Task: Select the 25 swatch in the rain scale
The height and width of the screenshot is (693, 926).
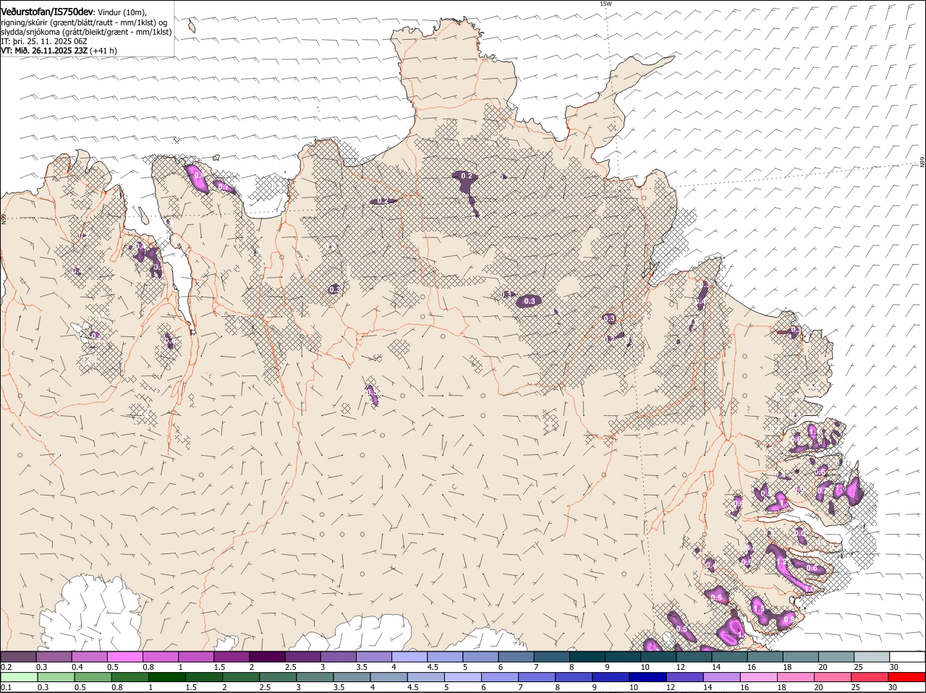Action: coord(870,677)
